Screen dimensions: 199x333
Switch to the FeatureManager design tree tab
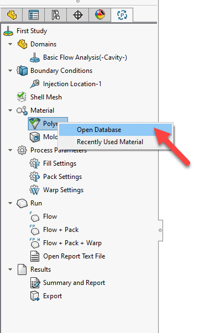click(x=12, y=15)
